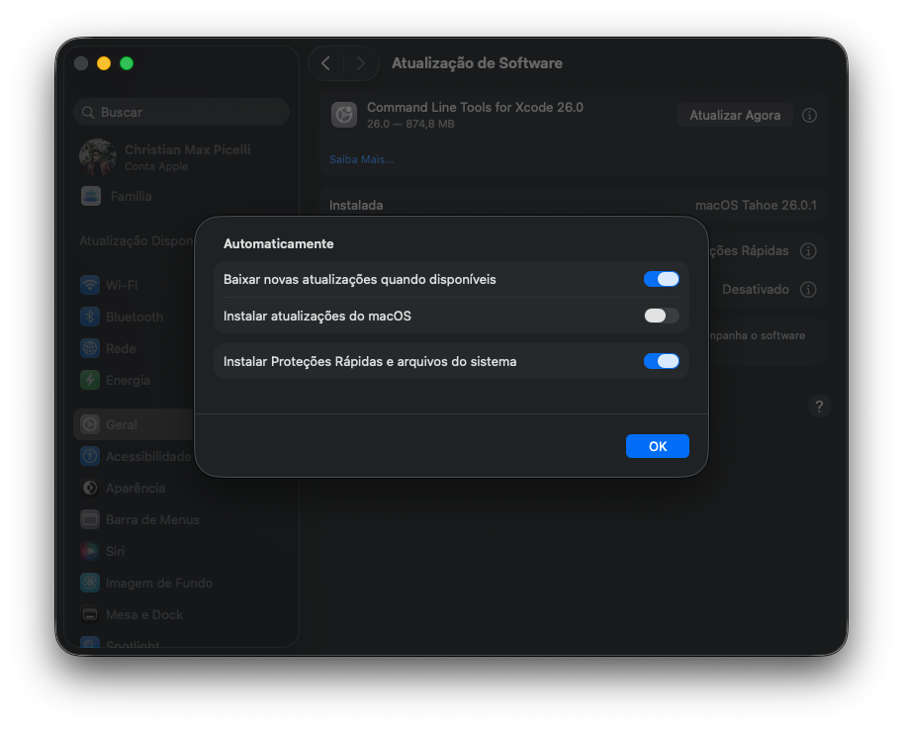The height and width of the screenshot is (729, 903).
Task: Open Barra de Menus settings
Action: 181,519
